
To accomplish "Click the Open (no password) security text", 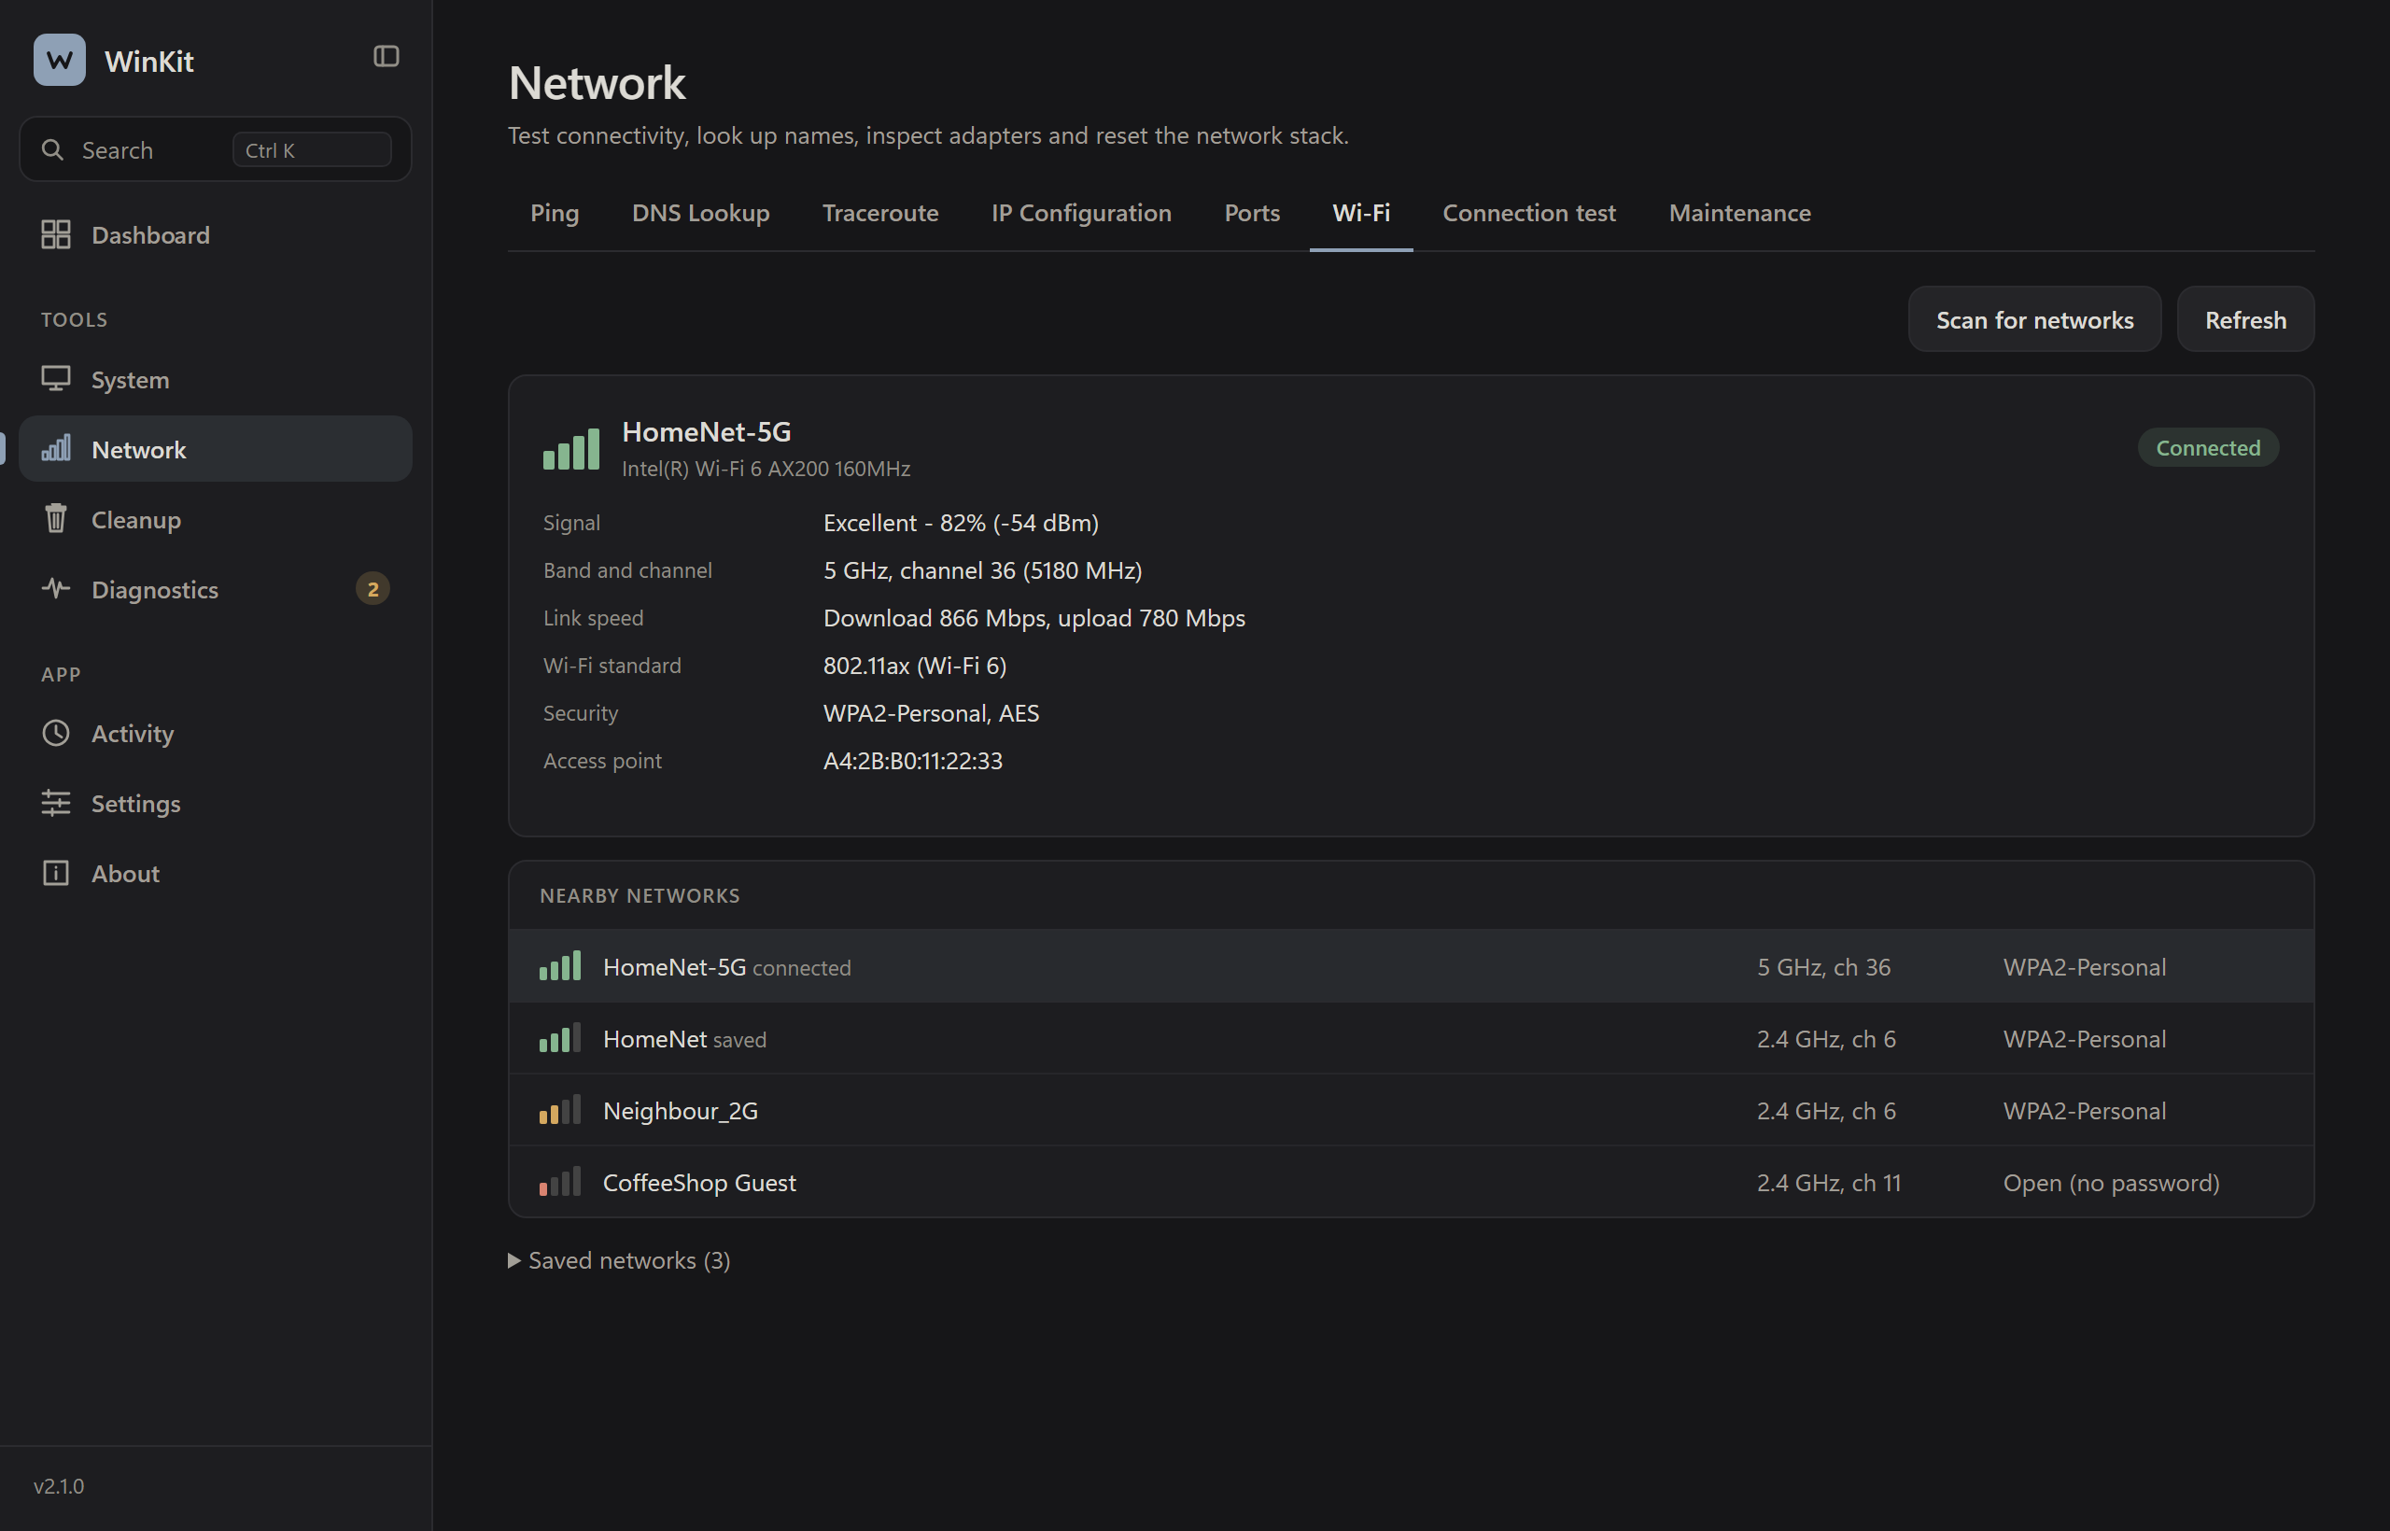I will point(2111,1181).
